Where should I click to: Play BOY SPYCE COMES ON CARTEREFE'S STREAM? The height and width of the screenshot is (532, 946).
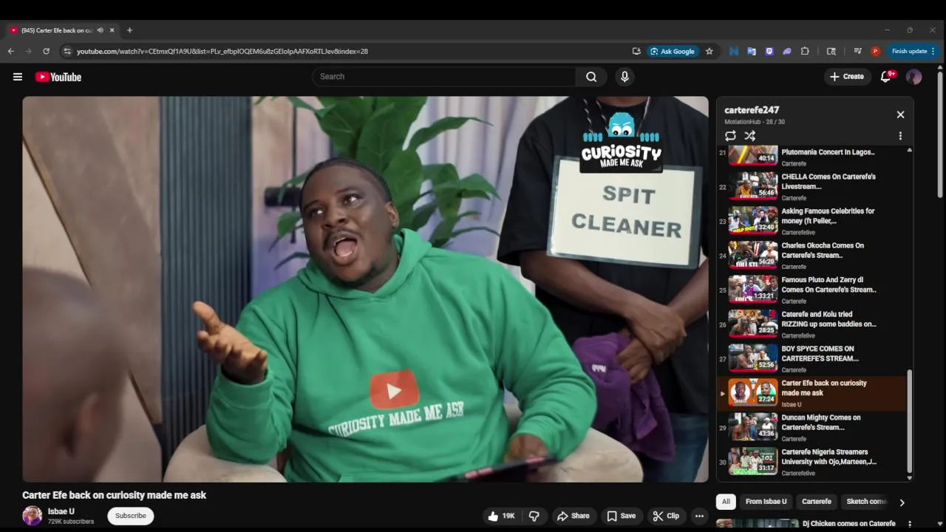(811, 358)
